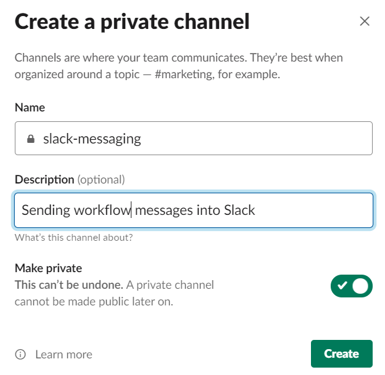Focus the Name field containing slack-messaging
The width and height of the screenshot is (385, 375).
point(194,138)
